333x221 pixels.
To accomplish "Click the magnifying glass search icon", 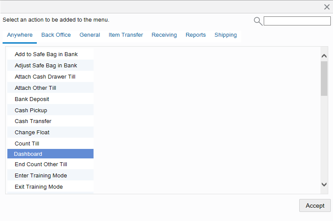I will 258,21.
